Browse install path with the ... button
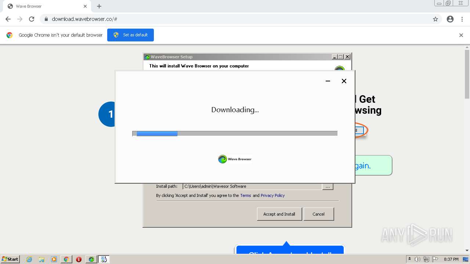This screenshot has width=470, height=264. (x=328, y=186)
